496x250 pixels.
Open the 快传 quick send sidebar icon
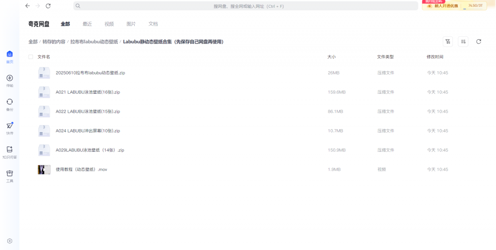pyautogui.click(x=10, y=129)
